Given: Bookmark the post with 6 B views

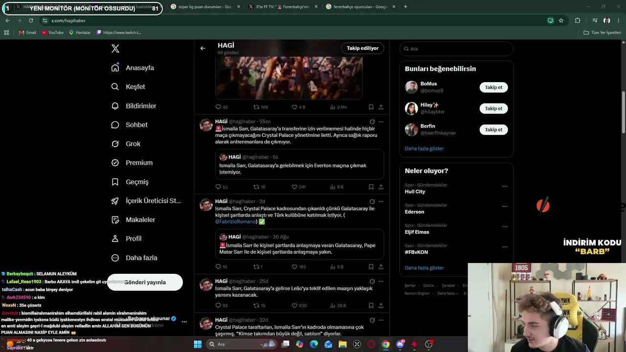Looking at the screenshot, I should pyautogui.click(x=371, y=187).
